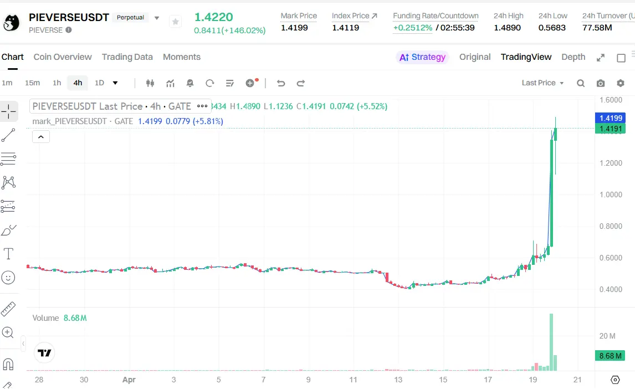The height and width of the screenshot is (389, 635).
Task: Select the 1m timeframe
Action: (x=7, y=83)
